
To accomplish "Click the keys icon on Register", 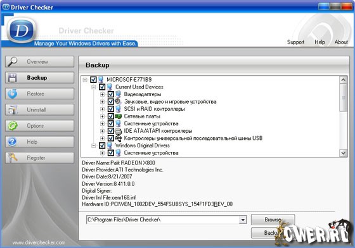I will pyautogui.click(x=12, y=158).
